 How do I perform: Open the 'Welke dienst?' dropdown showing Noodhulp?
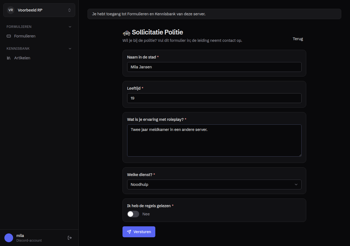click(214, 184)
